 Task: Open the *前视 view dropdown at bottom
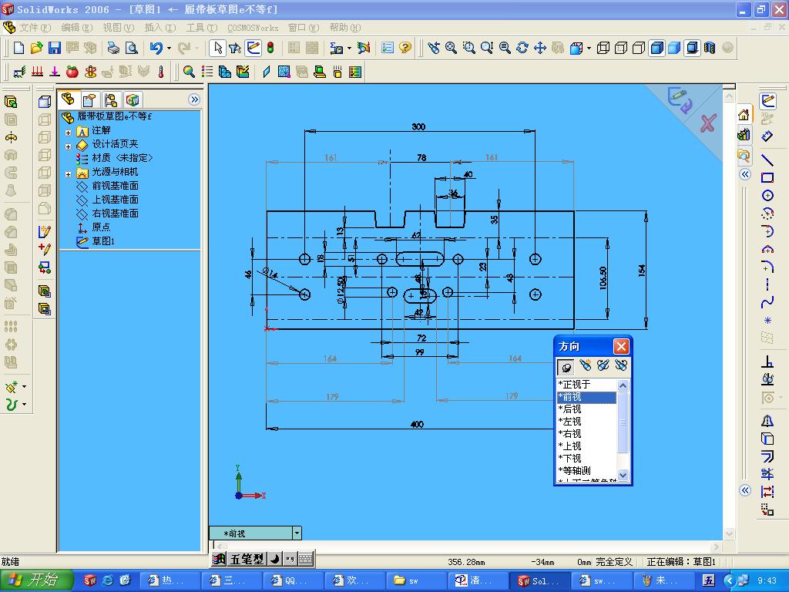click(297, 533)
